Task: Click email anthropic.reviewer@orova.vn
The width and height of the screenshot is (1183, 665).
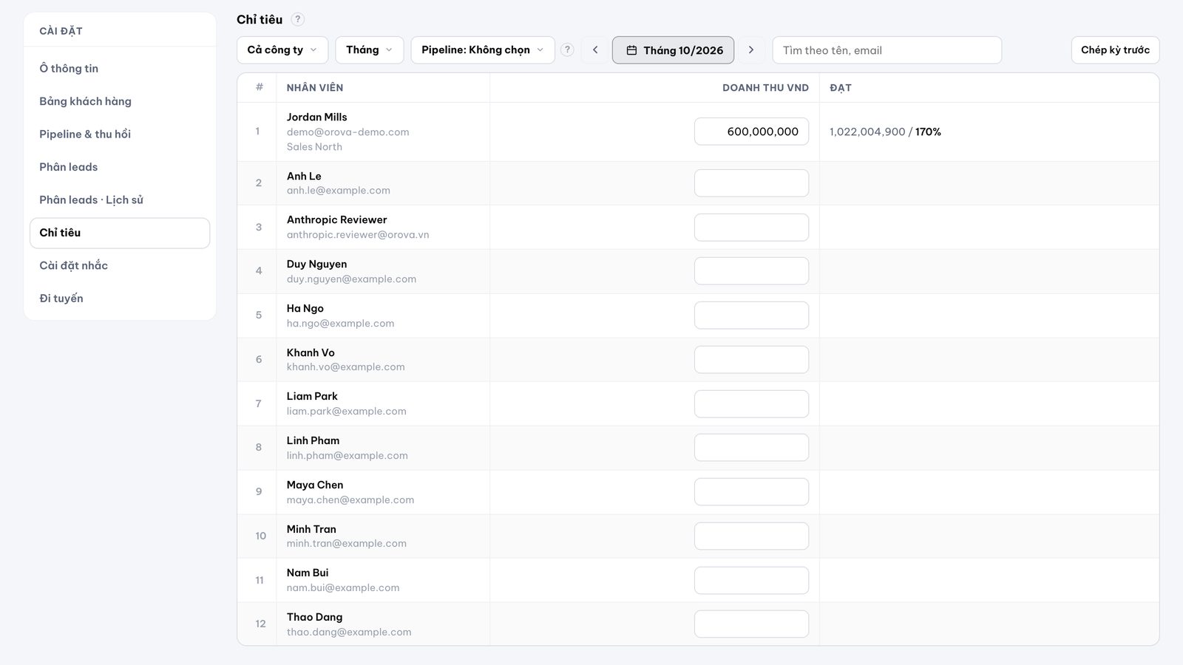Action: point(358,234)
